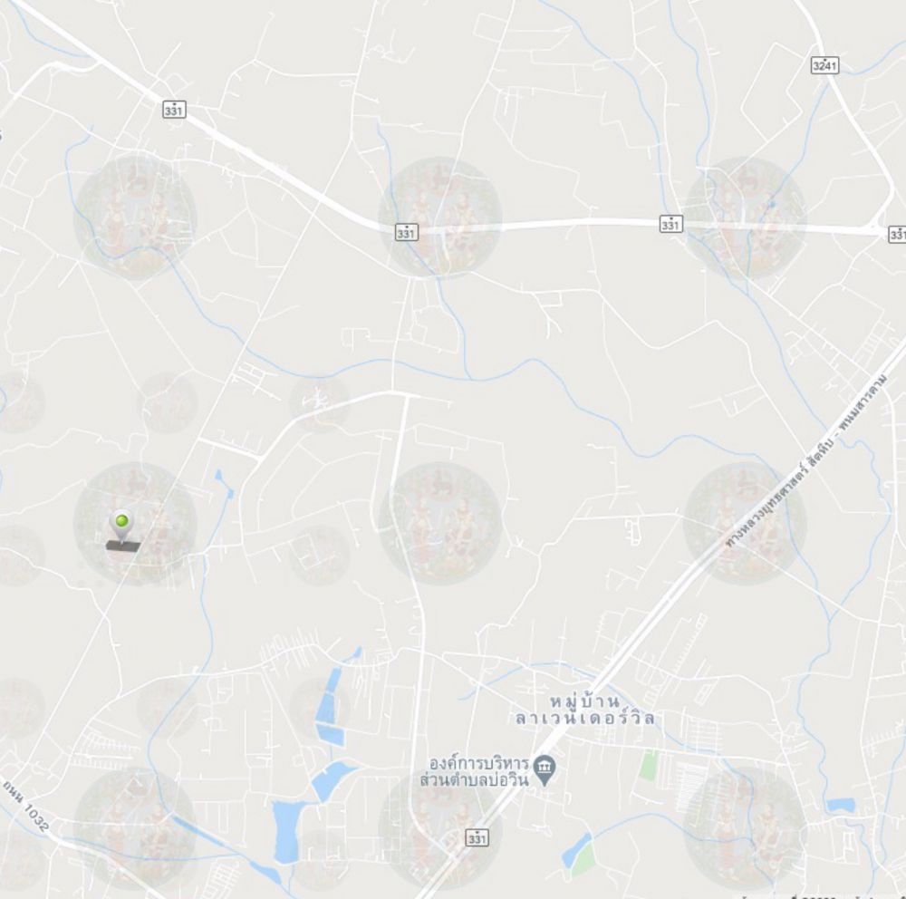Open the องค์การบริหารส่วนตำบลบ่อวิน place label
The height and width of the screenshot is (899, 906).
tap(474, 771)
